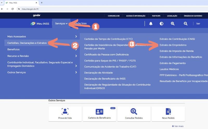Open a new browser tab with the plus icon
Viewport: 208px width, 129px height.
(42, 3)
